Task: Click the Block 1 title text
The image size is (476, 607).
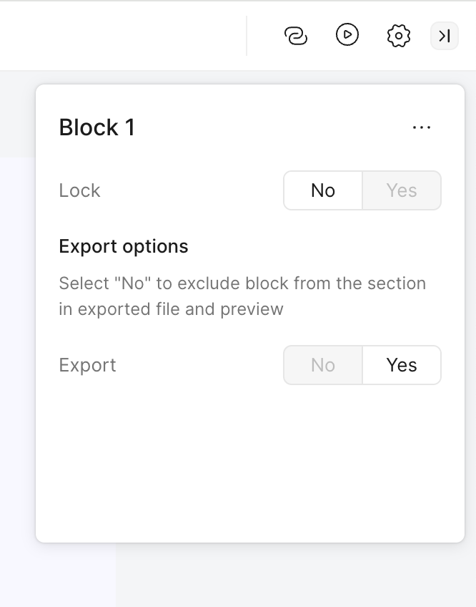Action: pos(97,127)
